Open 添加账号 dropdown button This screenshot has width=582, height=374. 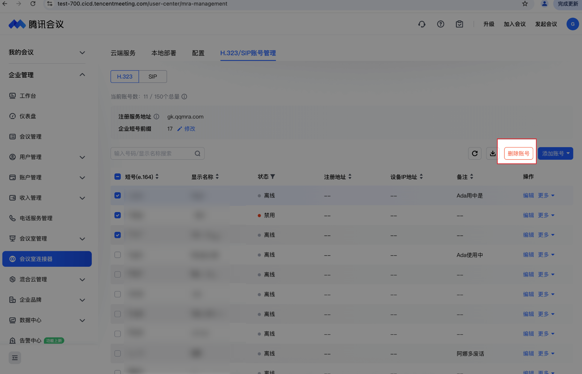coord(555,153)
